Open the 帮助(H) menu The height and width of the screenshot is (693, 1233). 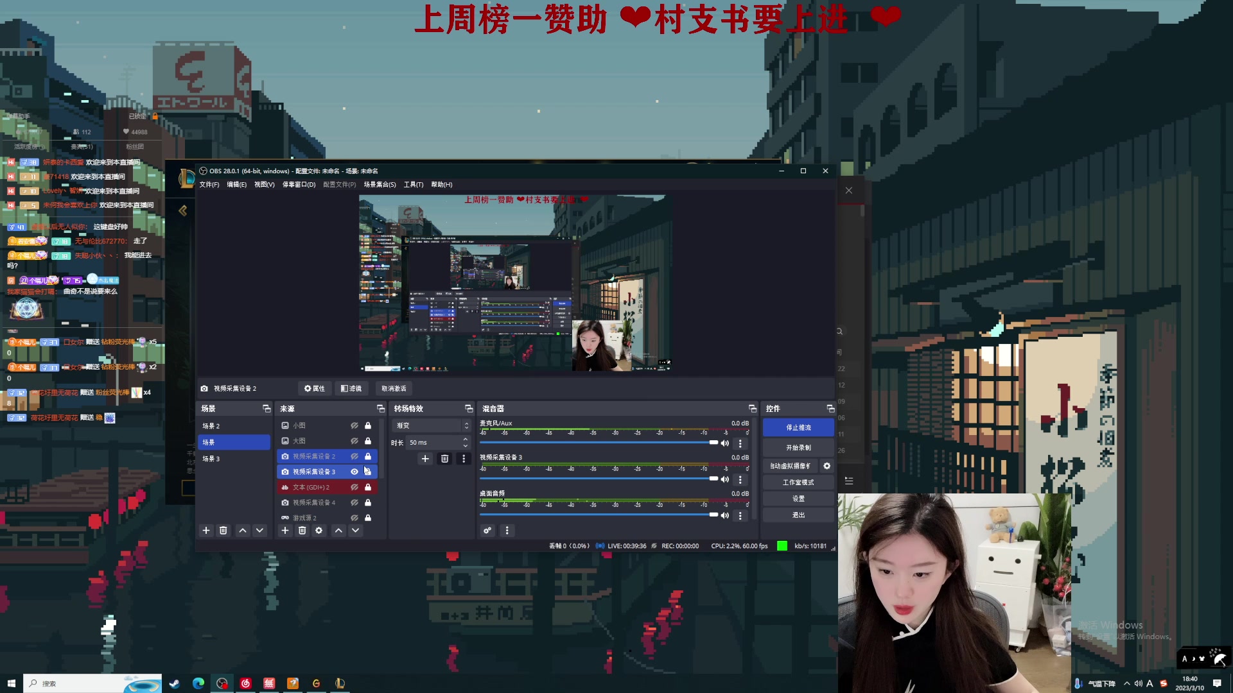[x=442, y=185]
